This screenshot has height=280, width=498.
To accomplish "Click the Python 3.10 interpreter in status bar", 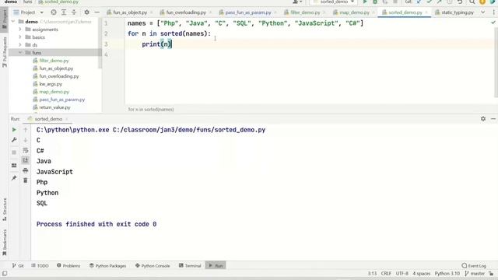I will pos(447,273).
